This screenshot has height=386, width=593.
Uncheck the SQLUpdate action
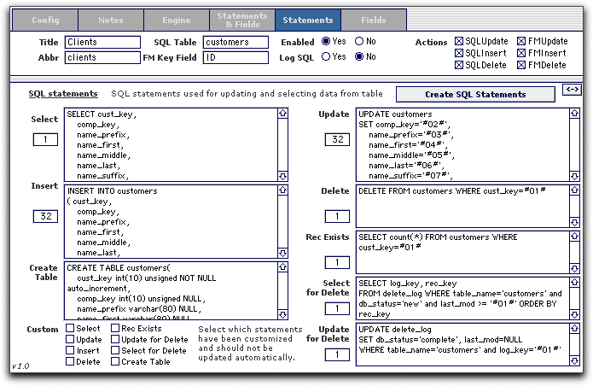tap(459, 41)
